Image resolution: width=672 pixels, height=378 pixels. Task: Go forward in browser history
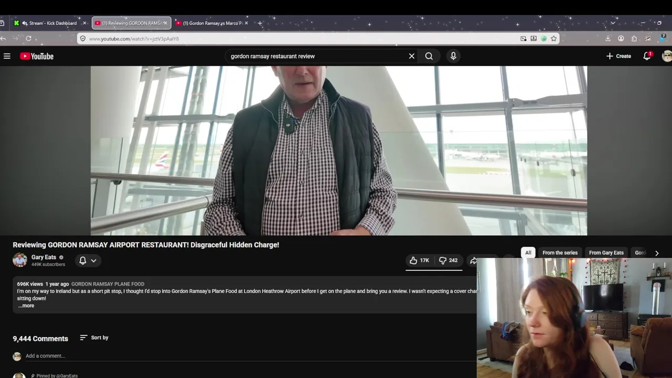(x=15, y=38)
